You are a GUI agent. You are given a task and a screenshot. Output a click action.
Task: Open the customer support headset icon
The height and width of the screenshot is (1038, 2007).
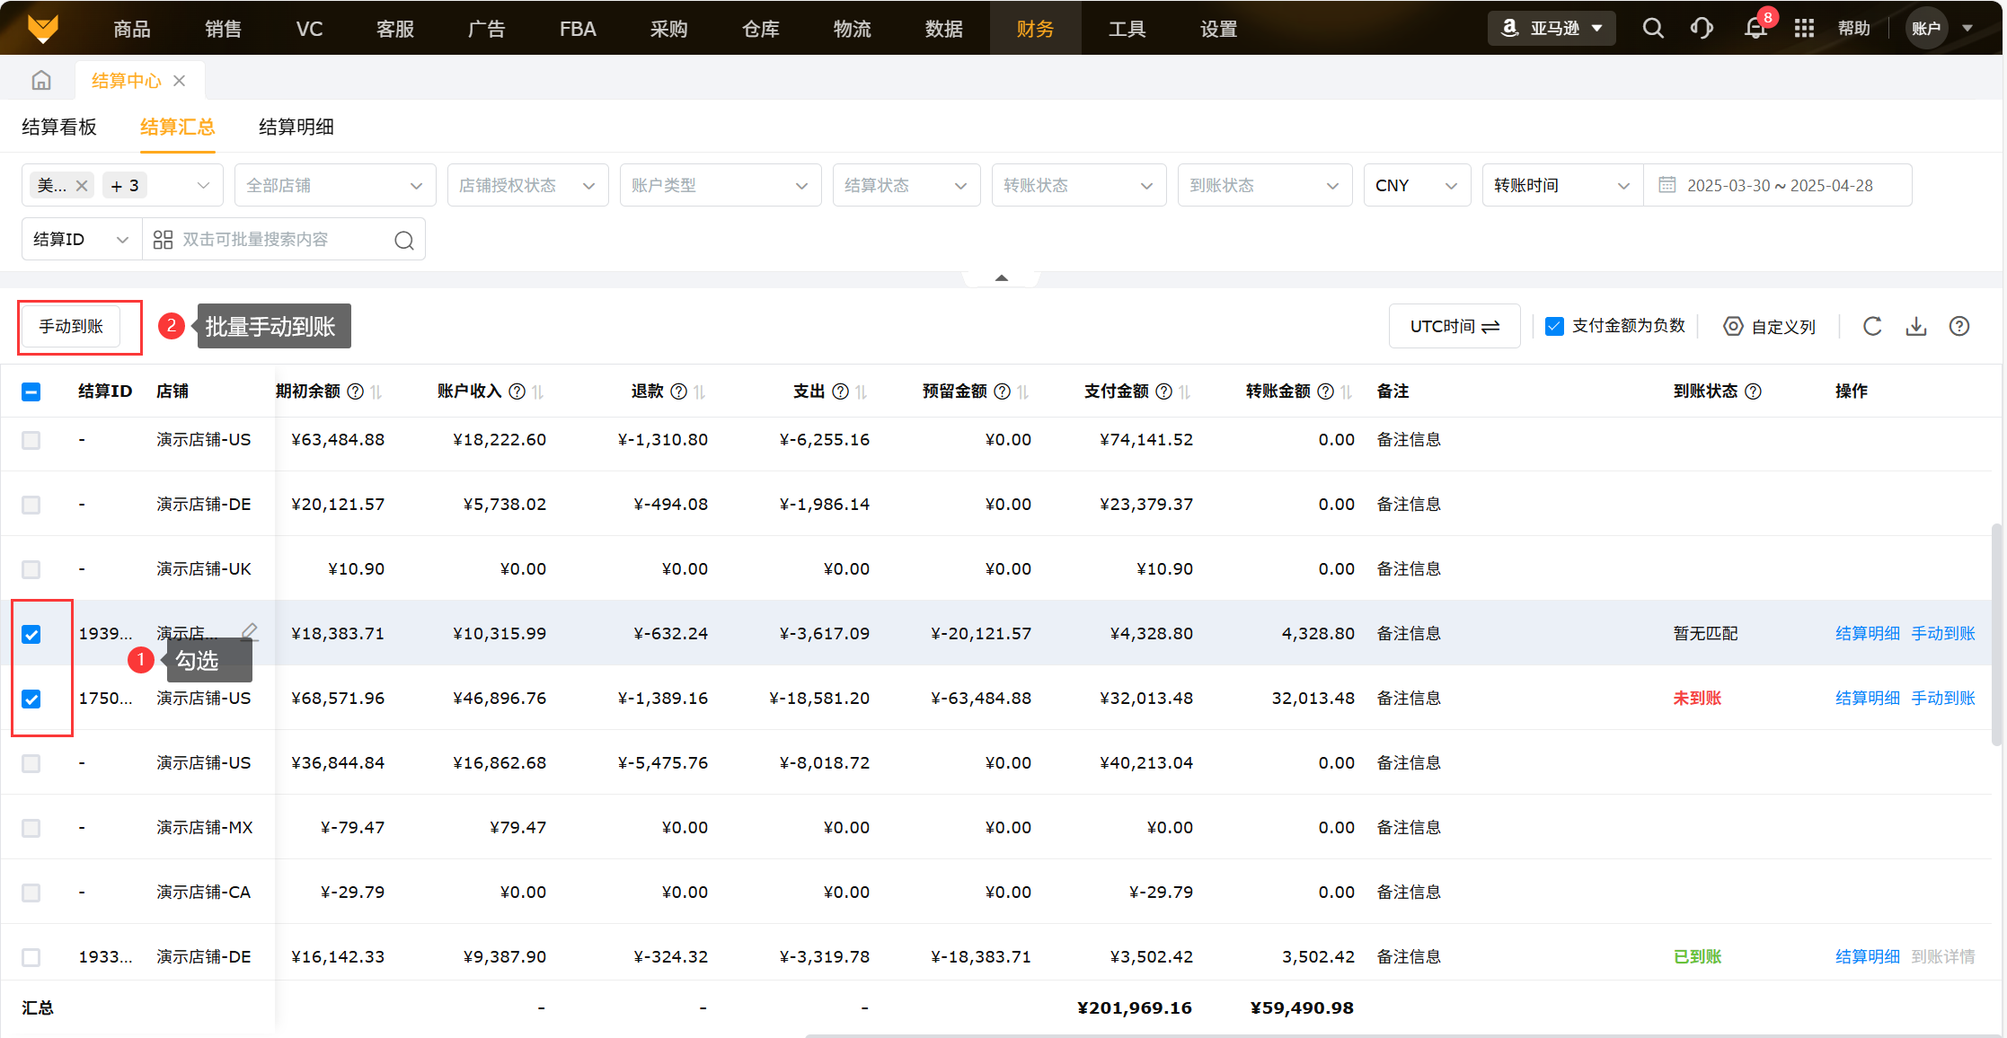click(x=1701, y=29)
